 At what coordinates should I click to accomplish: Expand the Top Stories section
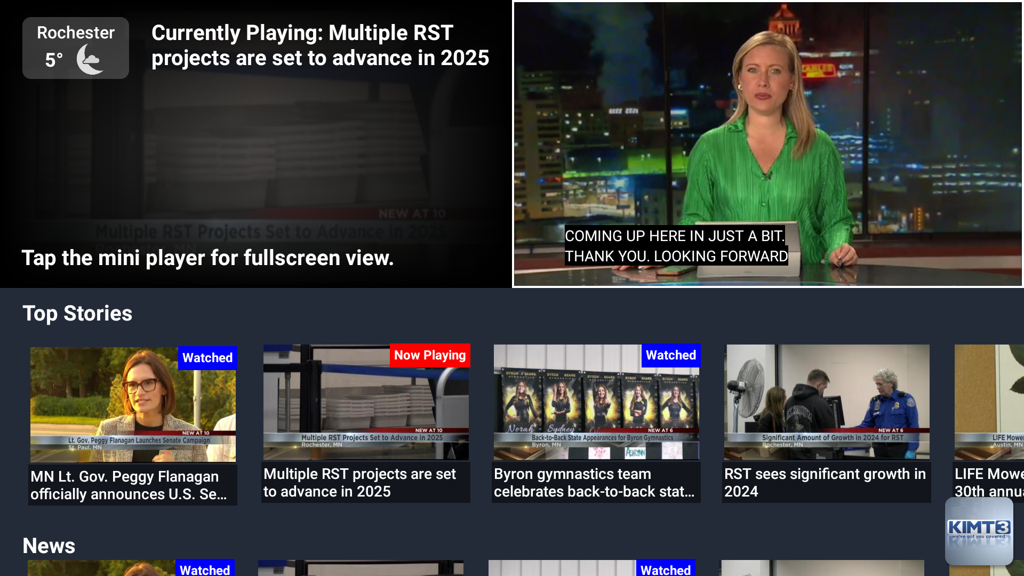coord(77,313)
